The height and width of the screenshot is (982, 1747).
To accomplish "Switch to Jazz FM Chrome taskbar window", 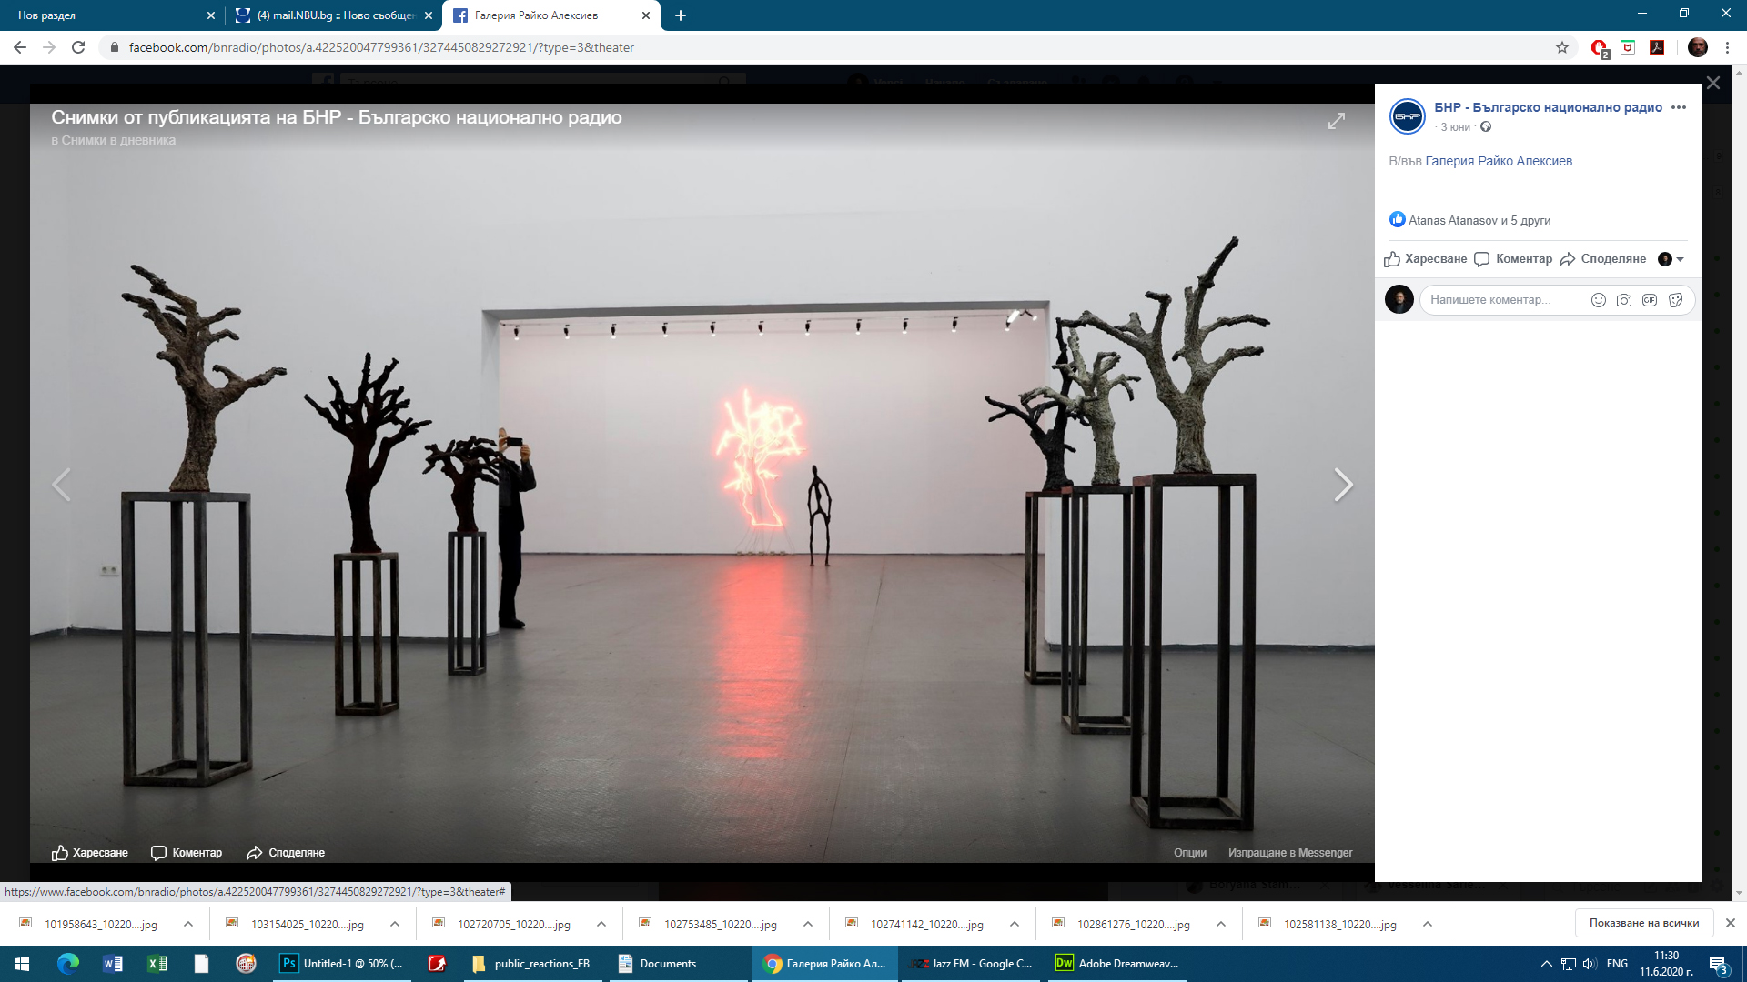I will coord(971,964).
